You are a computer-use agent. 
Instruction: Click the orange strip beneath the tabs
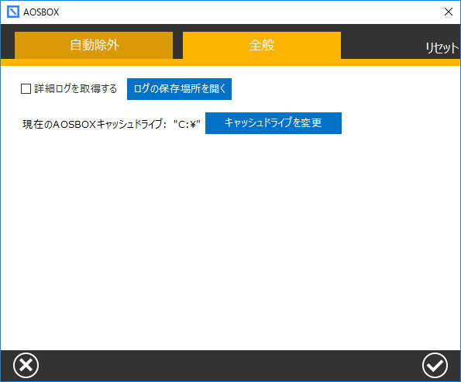point(231,62)
